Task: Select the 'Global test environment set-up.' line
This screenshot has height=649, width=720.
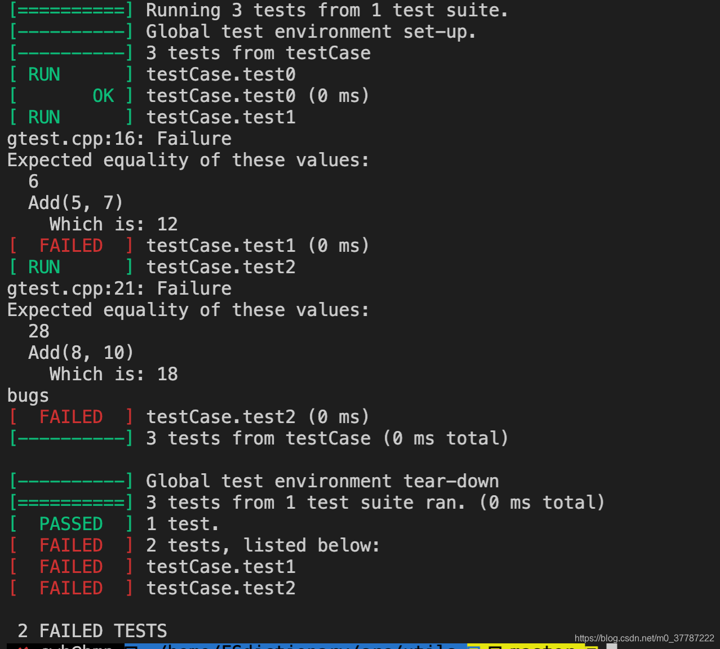Action: (x=311, y=32)
